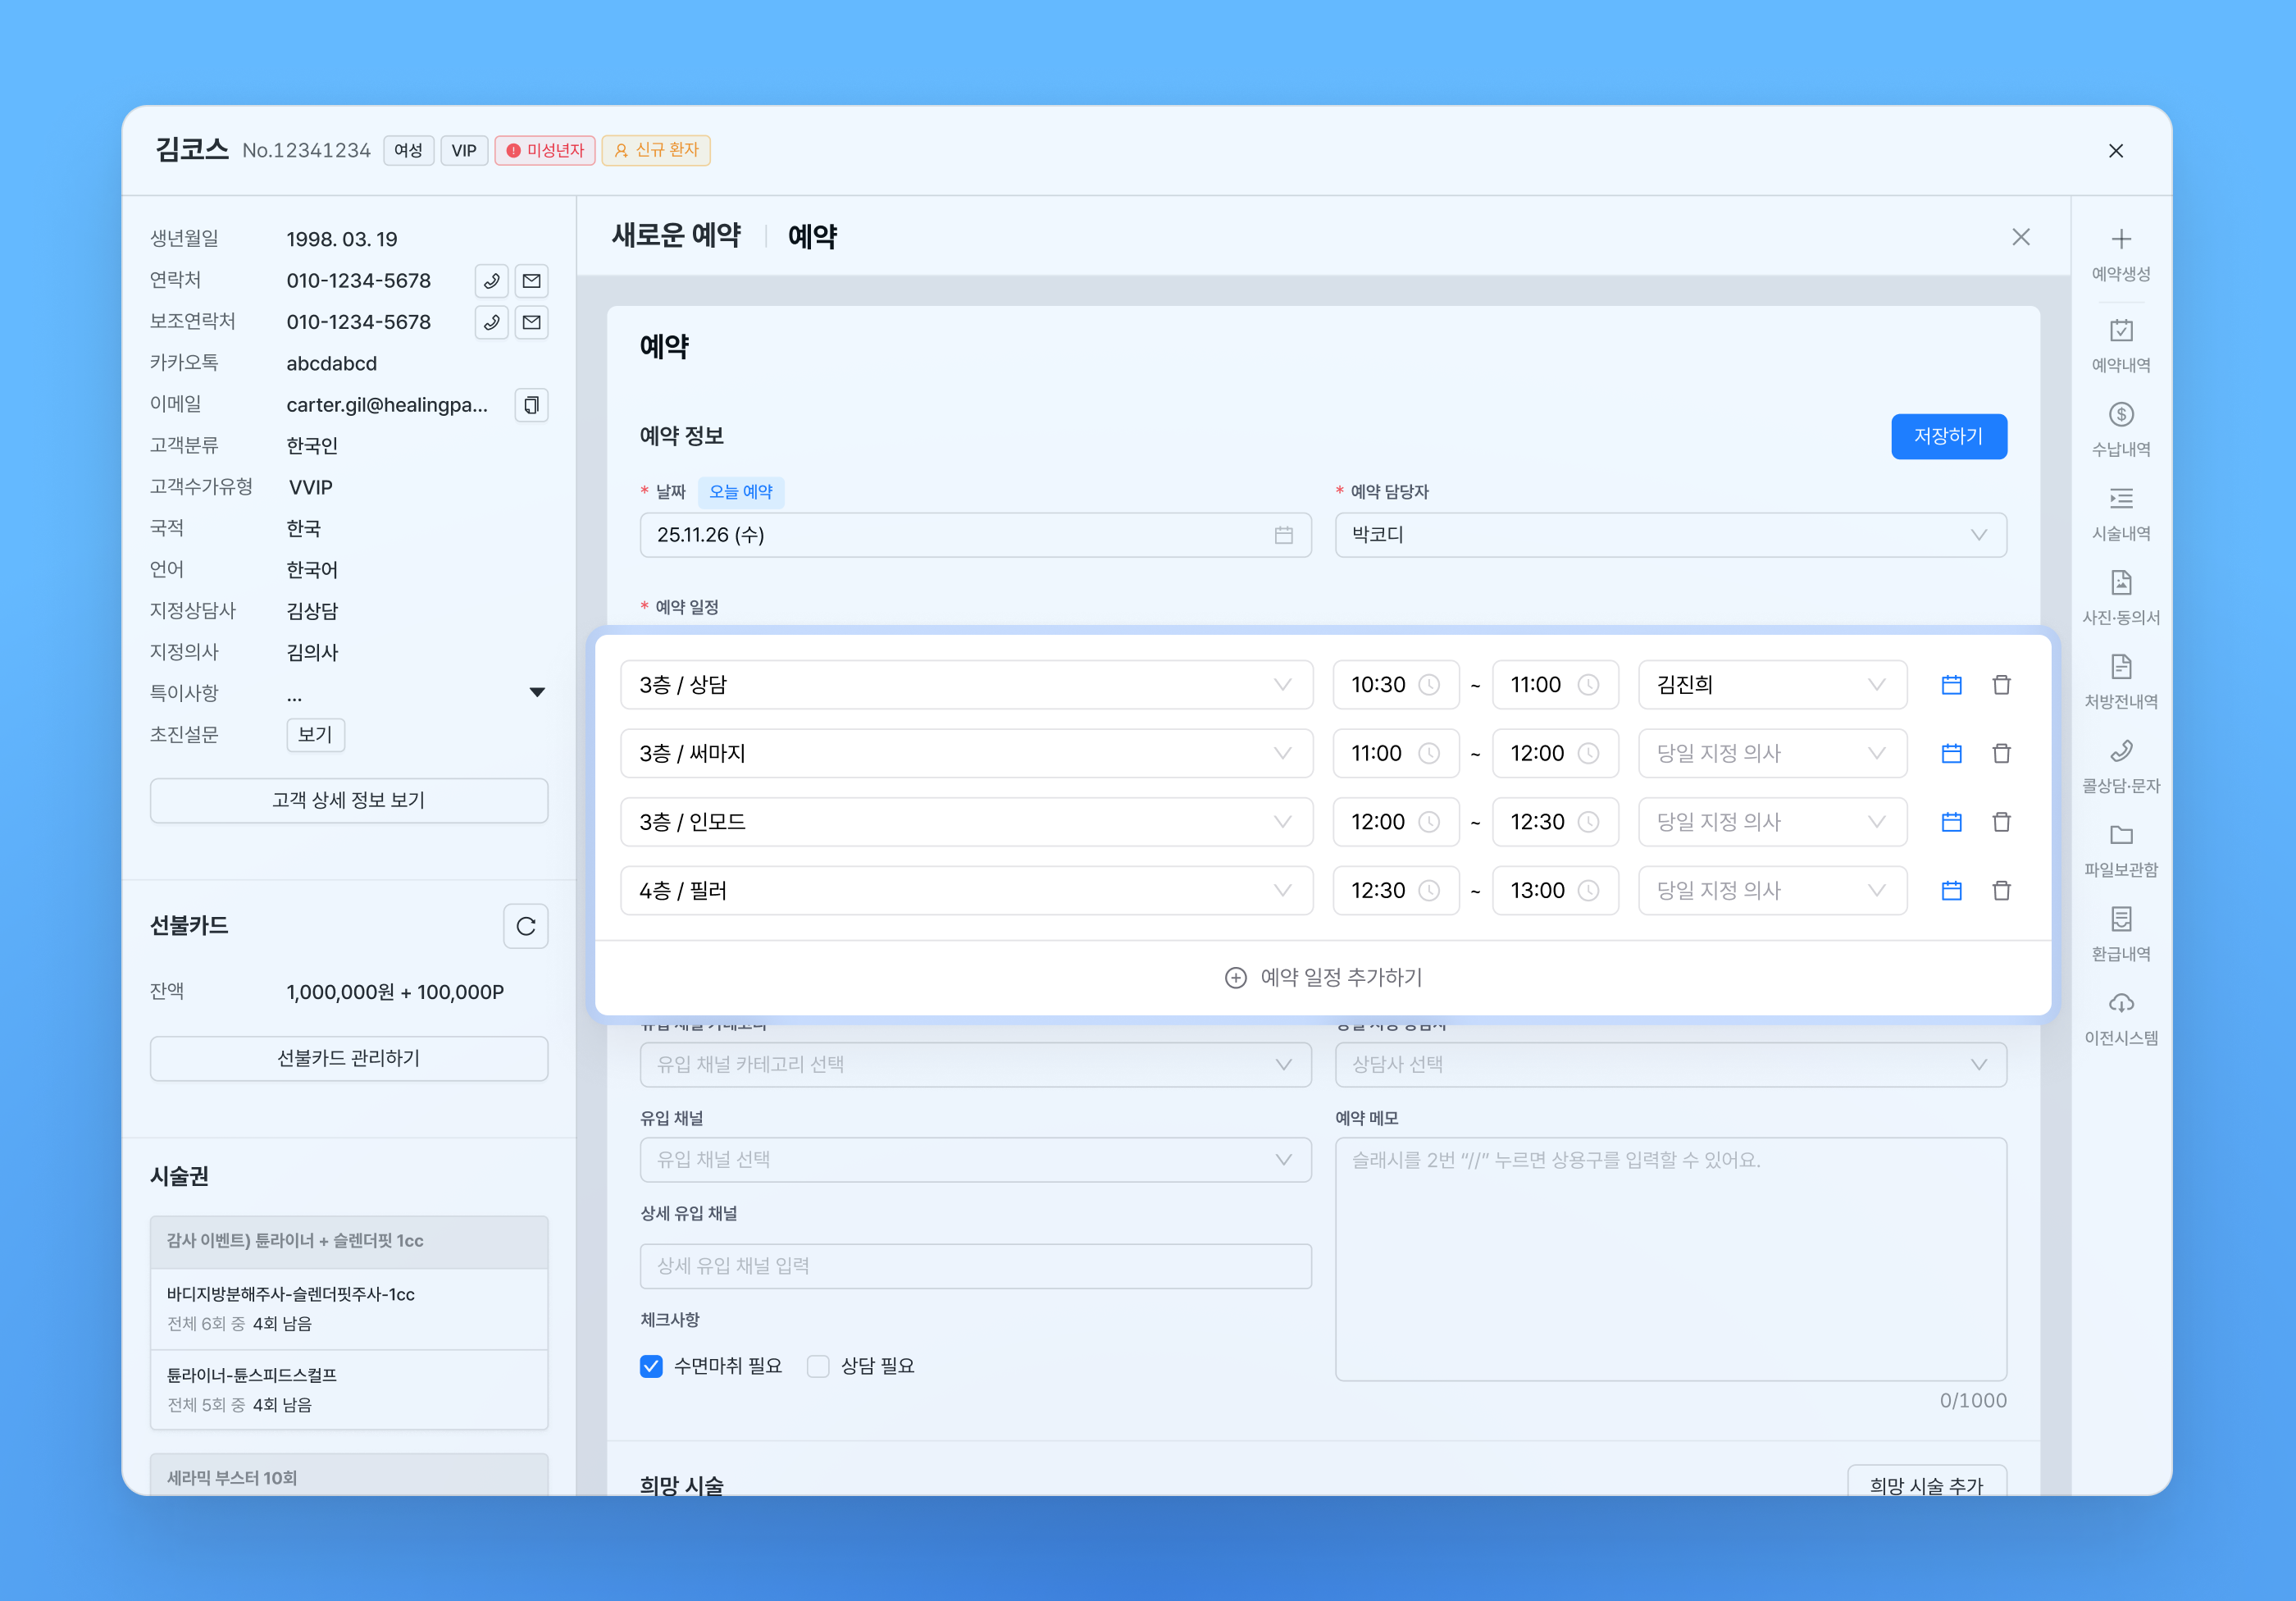The width and height of the screenshot is (2296, 1601).
Task: Click 선불카드 관리하기 button
Action: coord(348,1058)
